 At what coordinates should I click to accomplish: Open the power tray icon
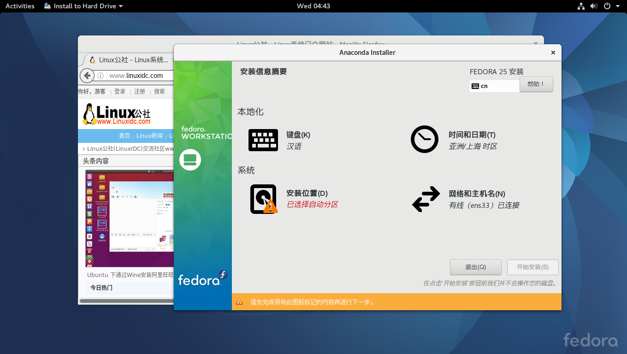click(607, 6)
